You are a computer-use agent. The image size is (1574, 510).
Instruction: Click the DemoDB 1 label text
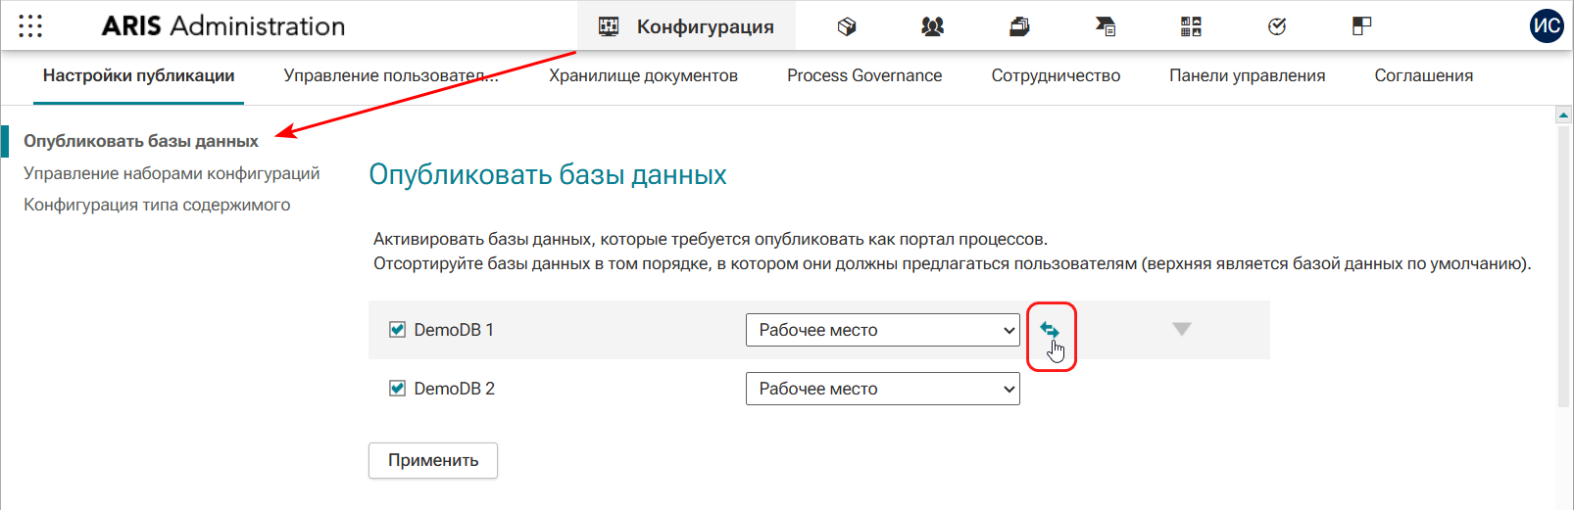[454, 330]
